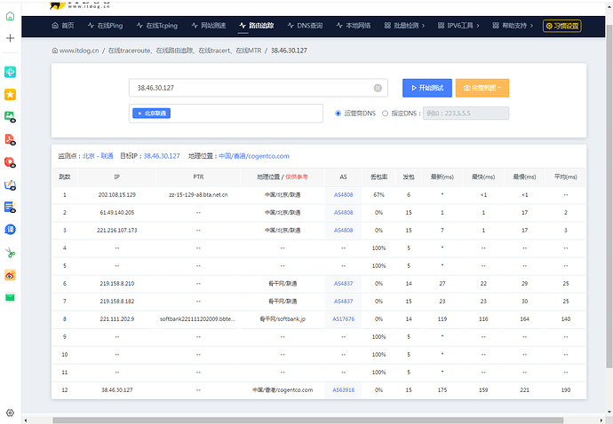The height and width of the screenshot is (424, 613).
Task: Open the IPV6工具 dropdown menu
Action: [x=458, y=26]
